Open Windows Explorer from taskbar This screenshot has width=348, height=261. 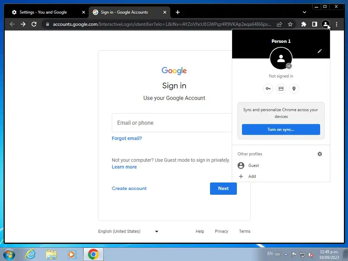[51, 254]
